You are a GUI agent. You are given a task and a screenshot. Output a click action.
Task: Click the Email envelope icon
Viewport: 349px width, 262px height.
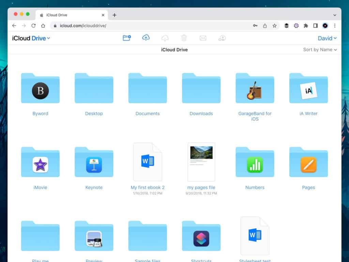(x=203, y=38)
